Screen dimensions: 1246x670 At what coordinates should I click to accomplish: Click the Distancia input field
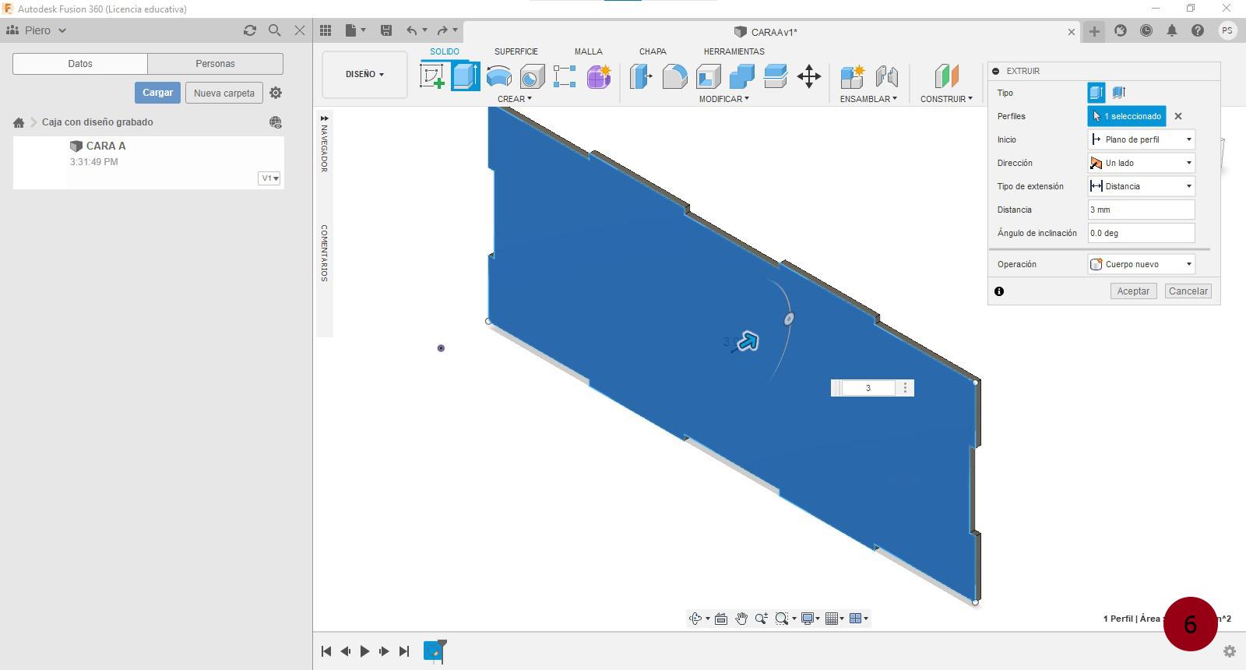[x=1141, y=210]
